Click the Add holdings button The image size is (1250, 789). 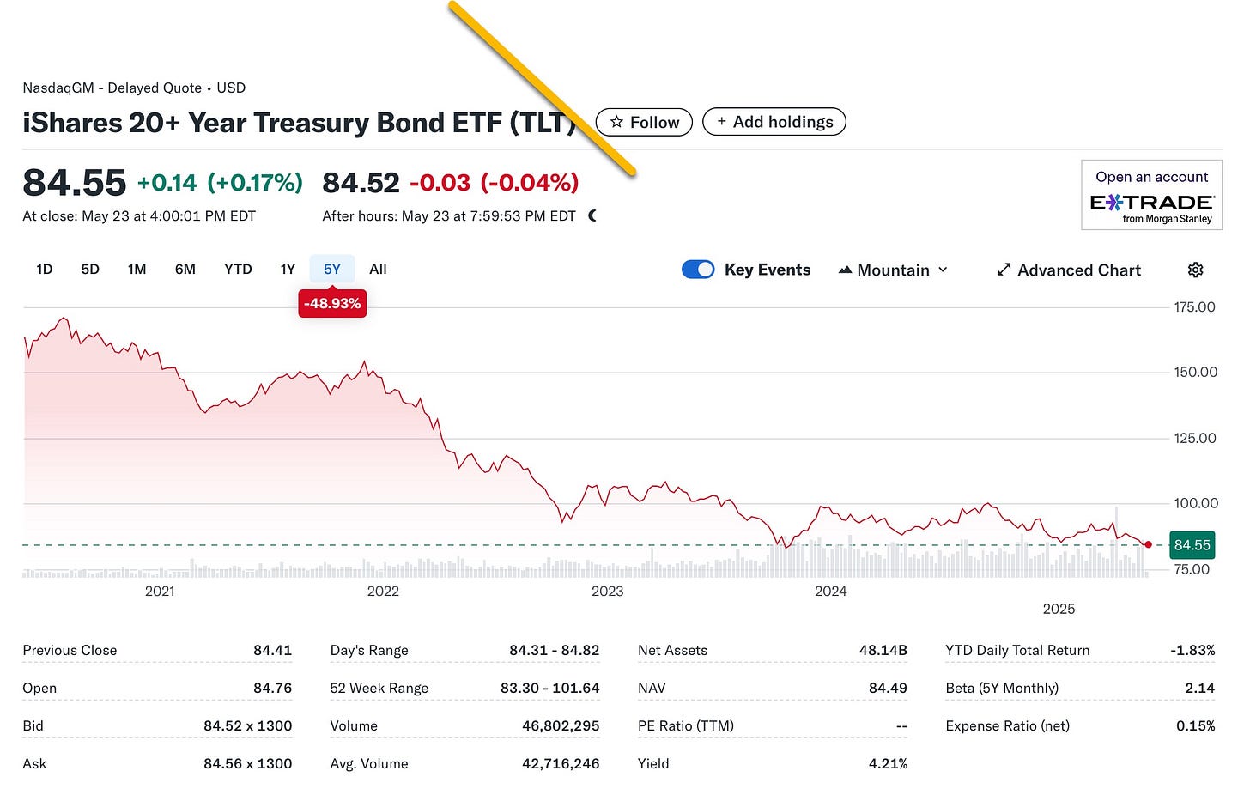(774, 122)
